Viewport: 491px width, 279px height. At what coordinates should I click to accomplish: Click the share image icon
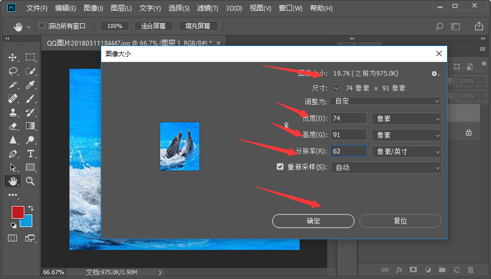479,26
